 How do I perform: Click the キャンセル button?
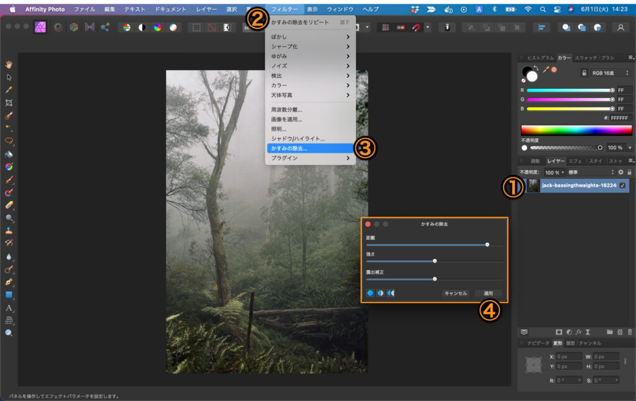click(x=455, y=293)
